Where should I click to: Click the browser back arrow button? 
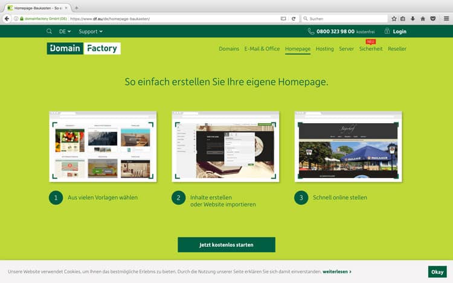point(7,19)
